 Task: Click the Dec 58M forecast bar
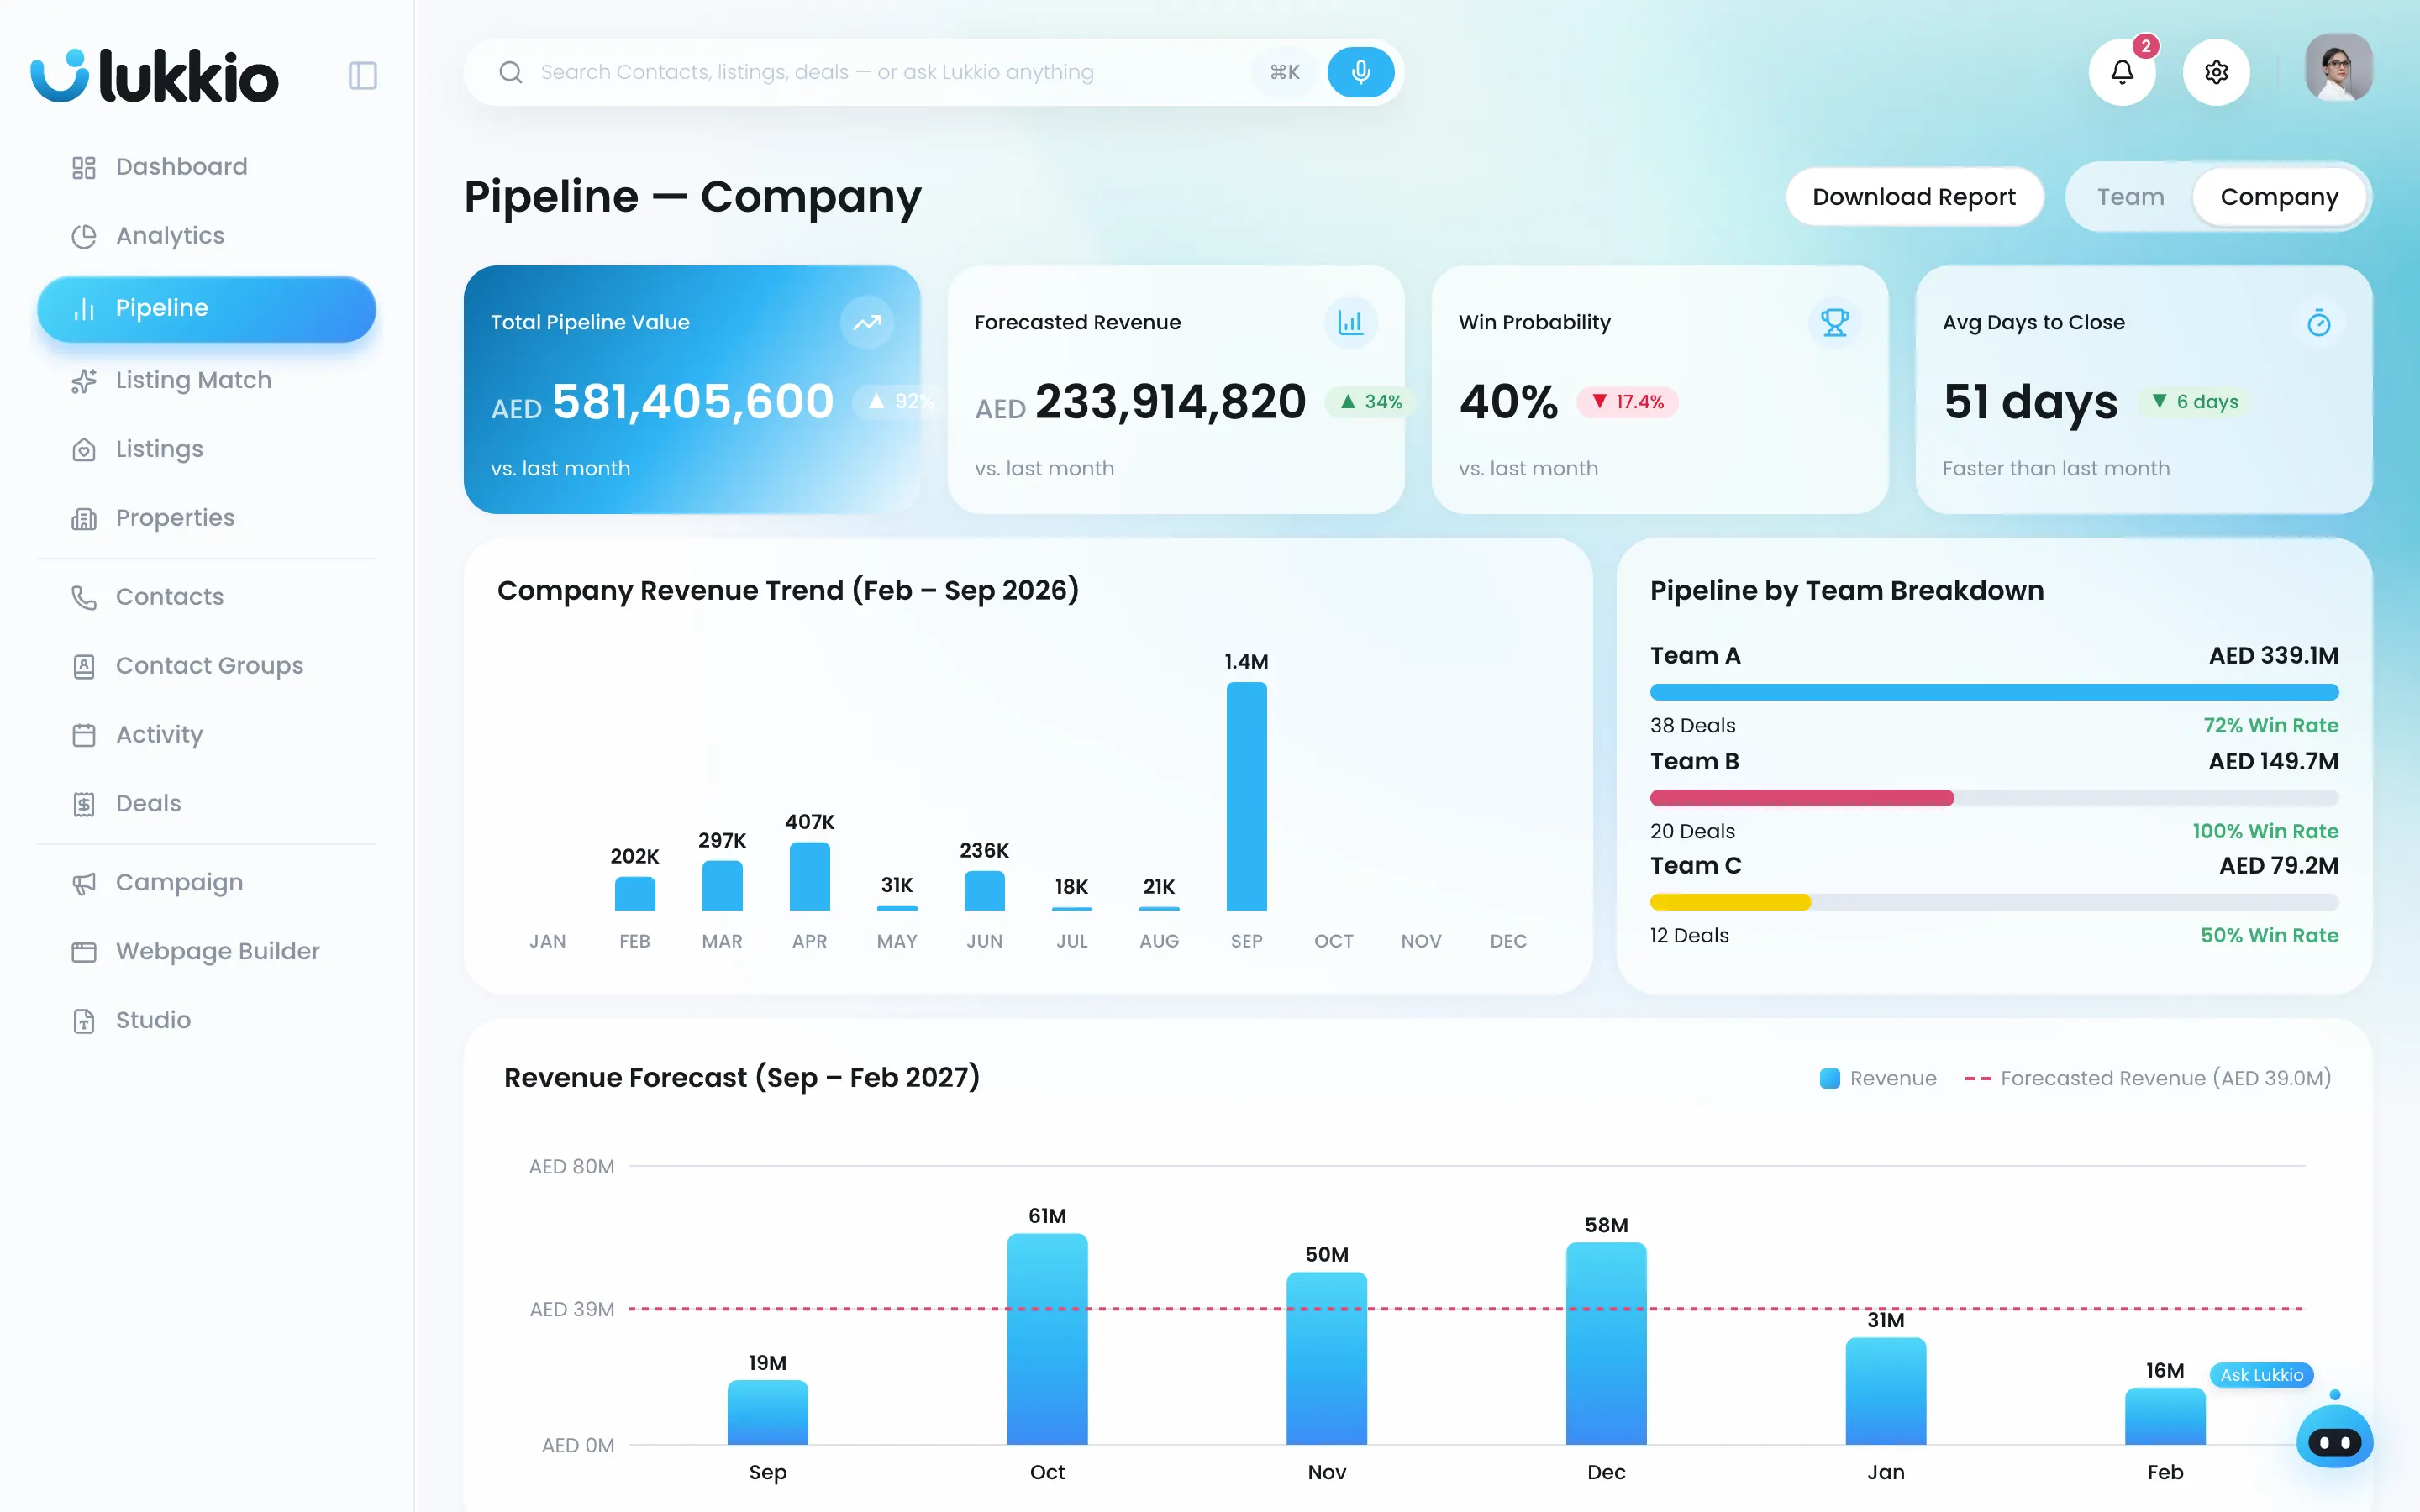pos(1606,1344)
